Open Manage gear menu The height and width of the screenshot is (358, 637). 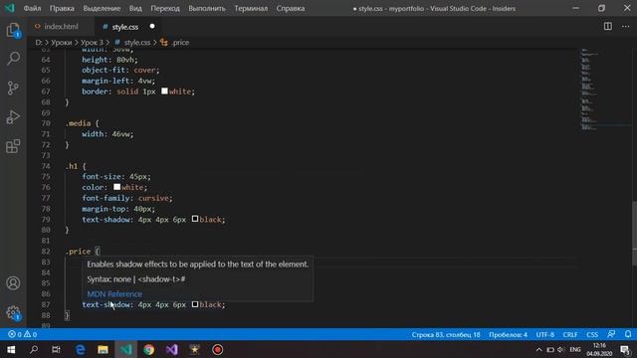pos(13,312)
